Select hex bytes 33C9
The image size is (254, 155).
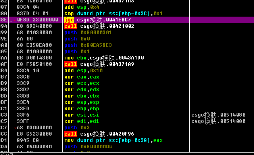pyautogui.click(x=23, y=83)
